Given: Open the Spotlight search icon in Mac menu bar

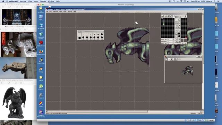Looking at the screenshot, I should (x=214, y=1).
